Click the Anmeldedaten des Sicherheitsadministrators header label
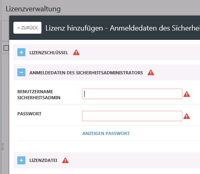The width and height of the screenshot is (200, 174). point(86,73)
